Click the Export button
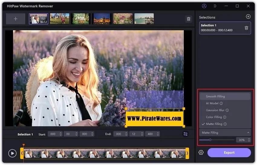The image size is (257, 165). pos(229,153)
